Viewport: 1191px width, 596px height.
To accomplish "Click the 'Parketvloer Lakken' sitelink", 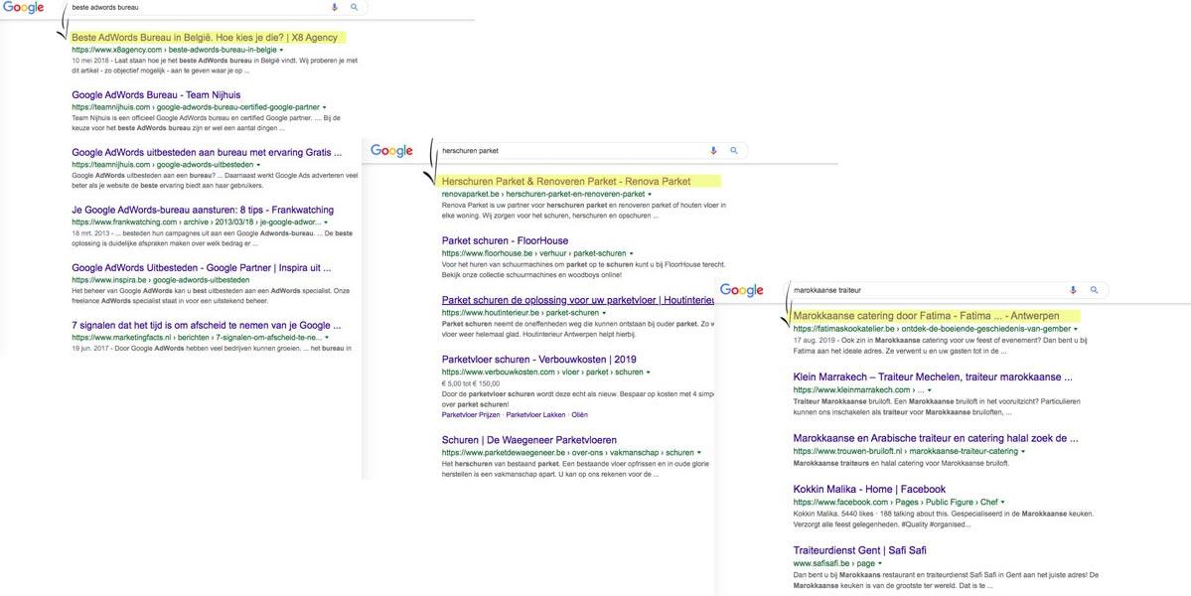I will tap(535, 414).
